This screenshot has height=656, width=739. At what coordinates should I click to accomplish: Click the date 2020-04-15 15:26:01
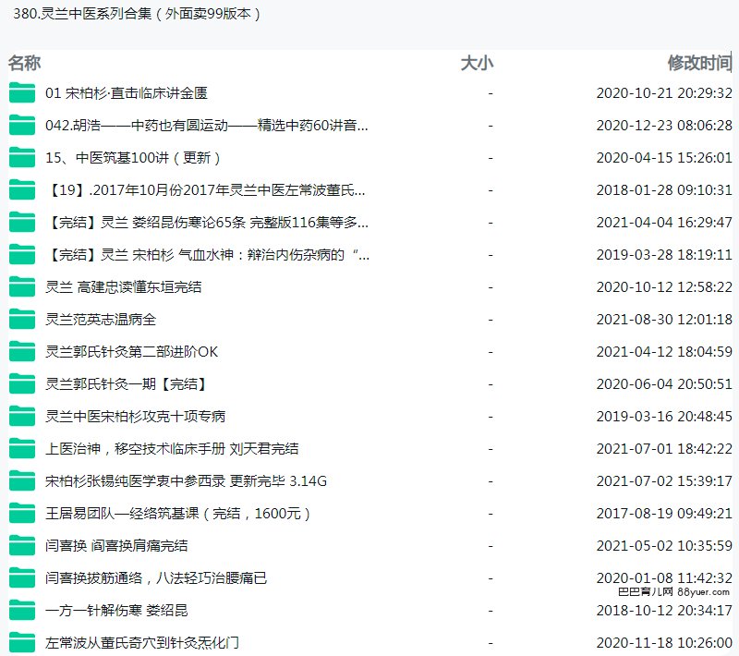coord(664,157)
